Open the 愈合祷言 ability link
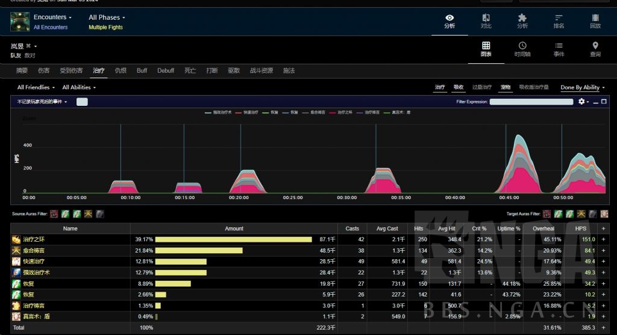 tap(34, 250)
